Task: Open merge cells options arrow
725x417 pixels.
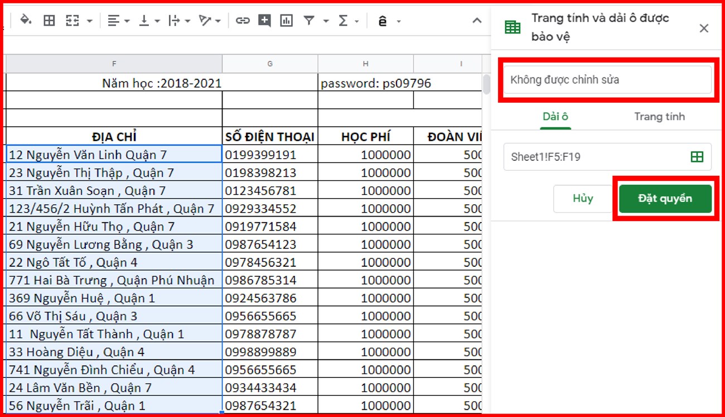Action: tap(89, 21)
